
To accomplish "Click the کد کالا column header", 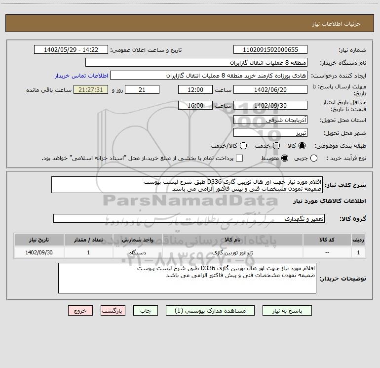I will pos(327,240).
